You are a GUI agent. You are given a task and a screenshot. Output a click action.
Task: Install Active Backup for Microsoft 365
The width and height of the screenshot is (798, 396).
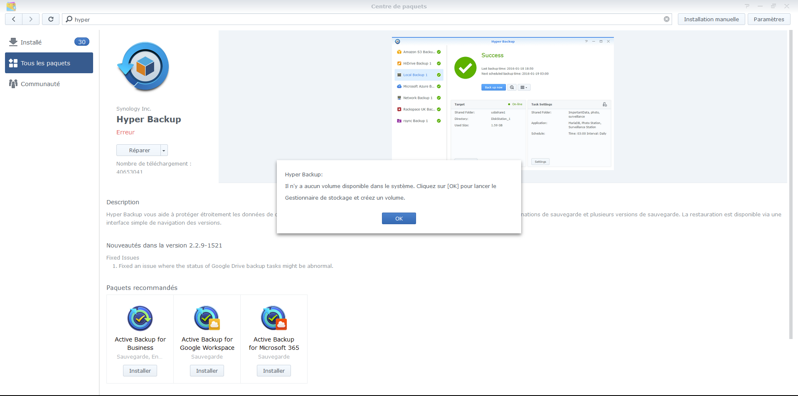[274, 371]
